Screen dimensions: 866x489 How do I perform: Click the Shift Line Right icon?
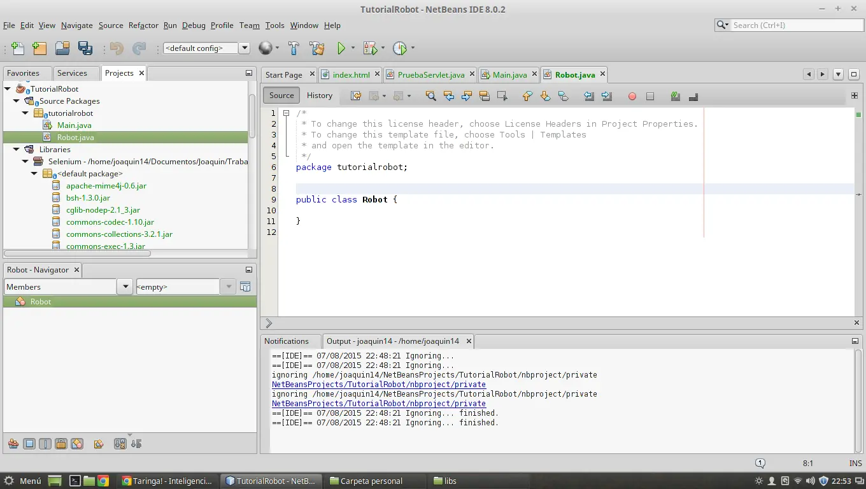tap(607, 96)
